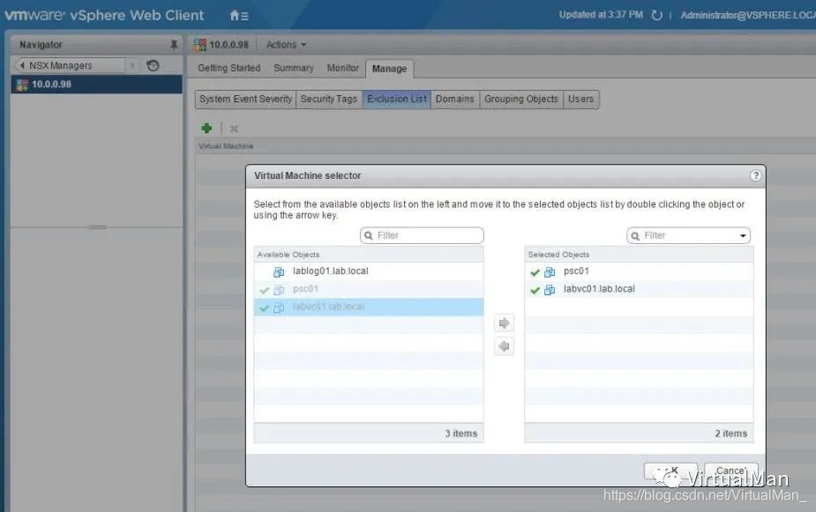Select labvc01.lab.local in Selected Objects
This screenshot has width=816, height=512.
pos(639,289)
